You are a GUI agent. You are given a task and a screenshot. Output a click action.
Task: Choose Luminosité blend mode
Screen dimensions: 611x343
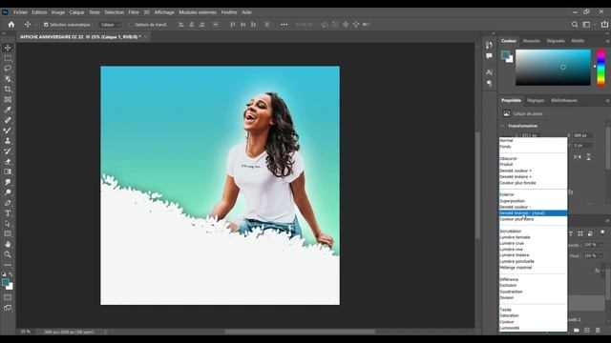coord(533,328)
